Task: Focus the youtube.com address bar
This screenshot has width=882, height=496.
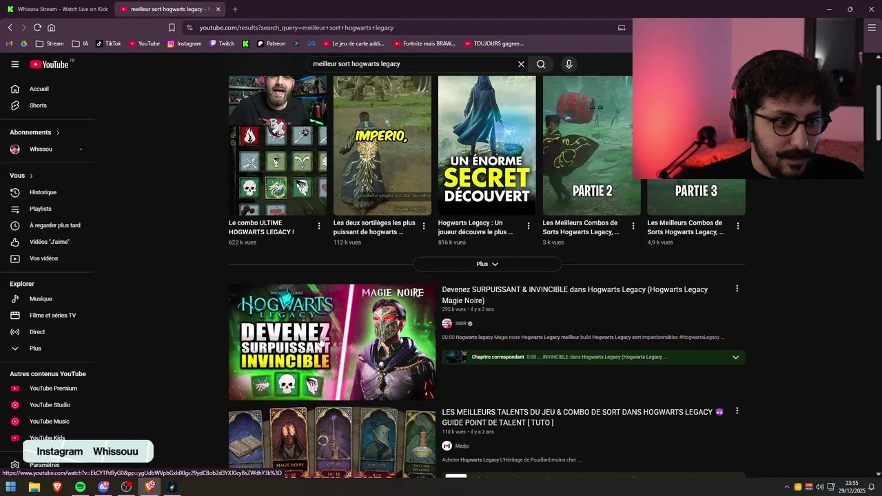Action: tap(400, 28)
